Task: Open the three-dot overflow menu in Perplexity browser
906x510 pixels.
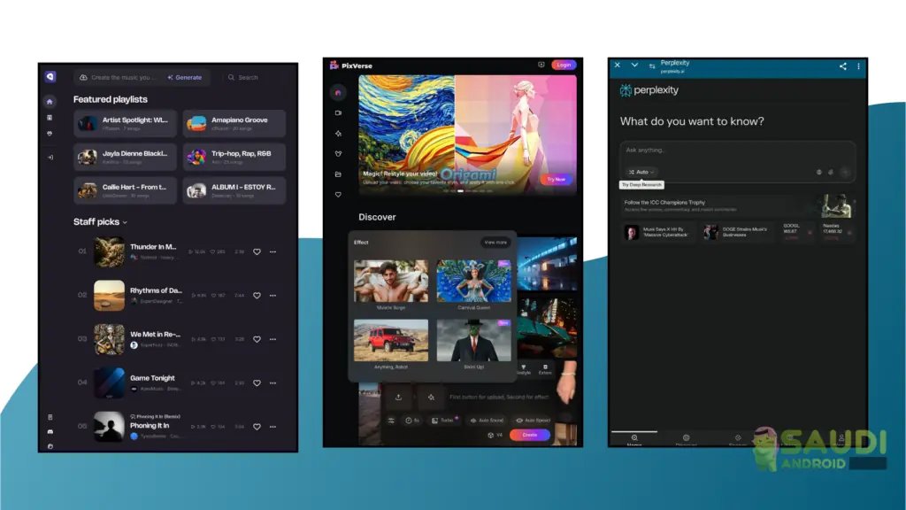Action: 858,66
